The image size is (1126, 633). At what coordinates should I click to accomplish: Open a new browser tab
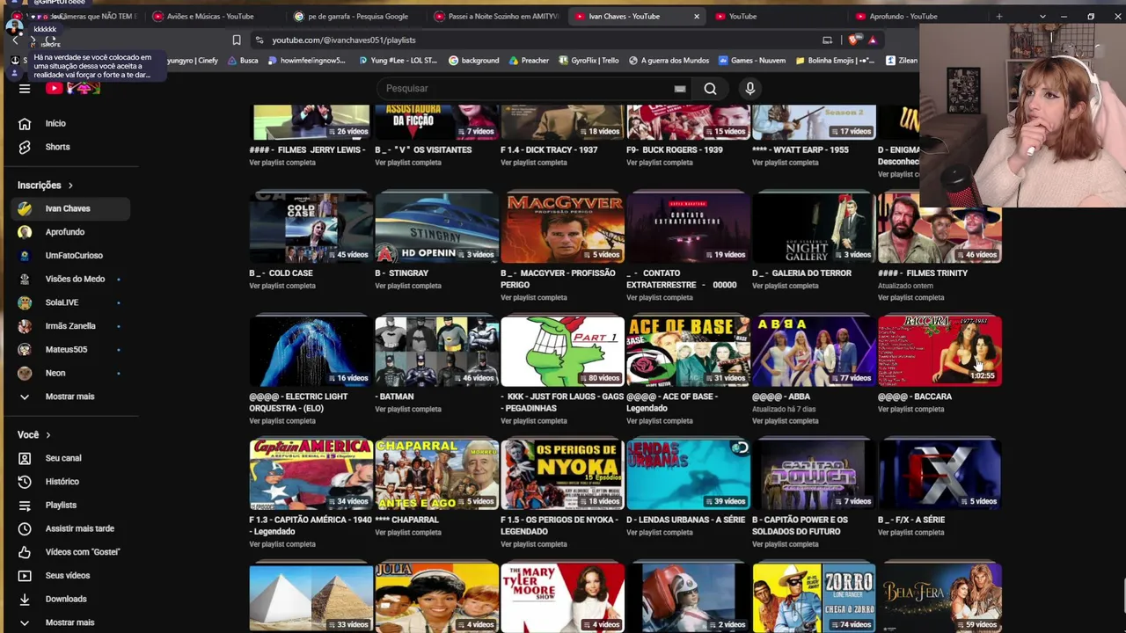pos(998,16)
